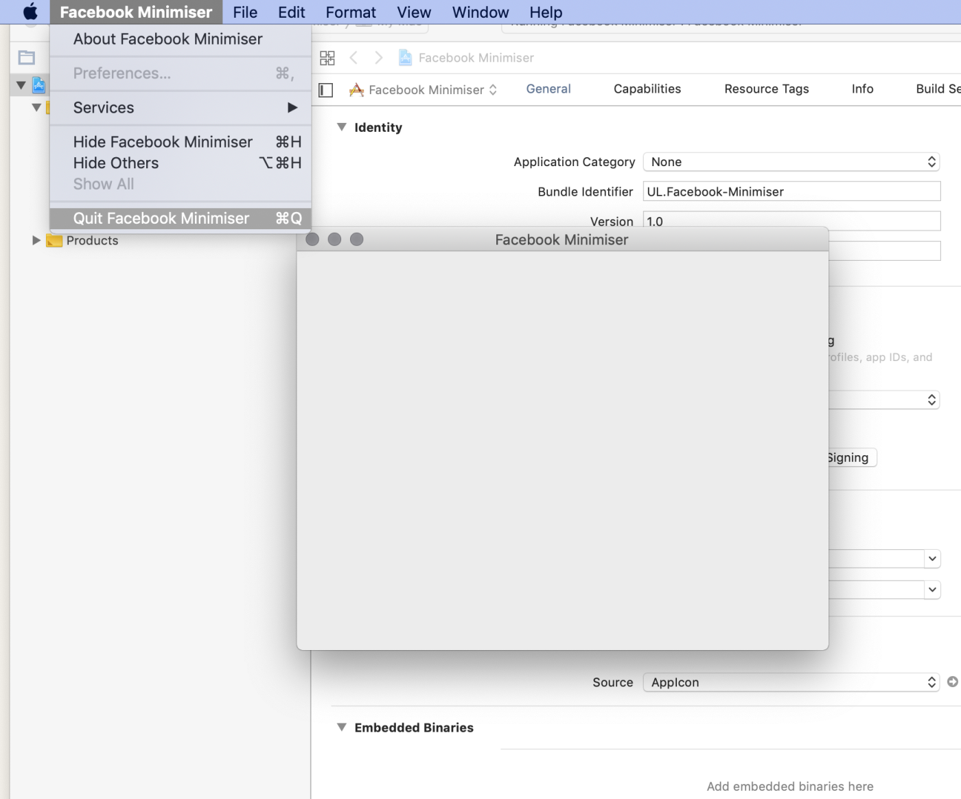The height and width of the screenshot is (799, 961).
Task: Click the arrow next to AppIcon source
Action: [953, 682]
